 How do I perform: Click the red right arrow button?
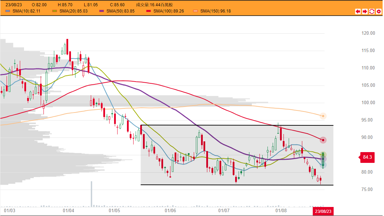point(365,11)
